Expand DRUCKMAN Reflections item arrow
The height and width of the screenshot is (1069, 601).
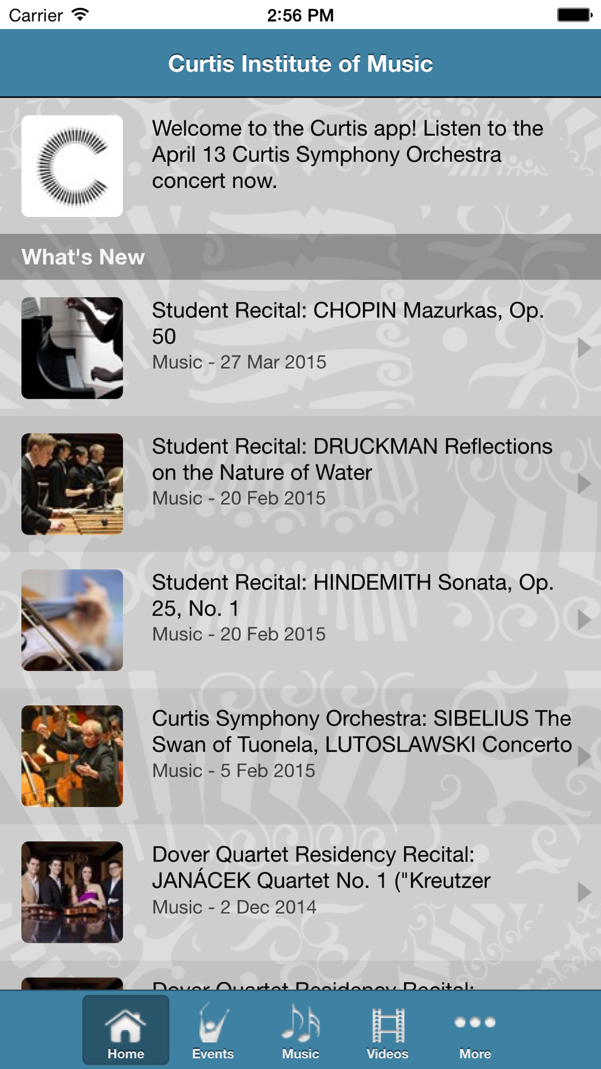[x=584, y=483]
